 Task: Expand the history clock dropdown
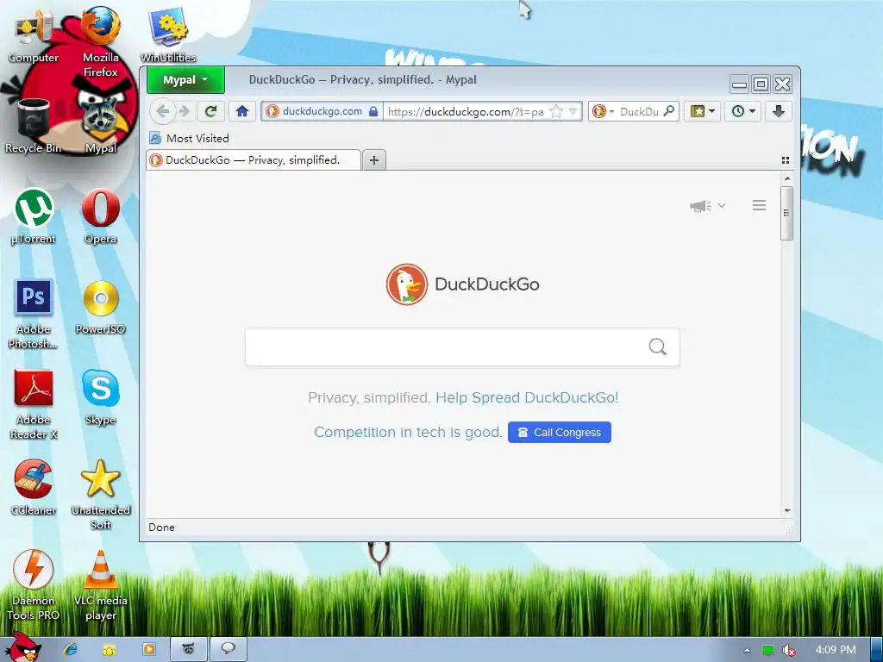pyautogui.click(x=742, y=111)
